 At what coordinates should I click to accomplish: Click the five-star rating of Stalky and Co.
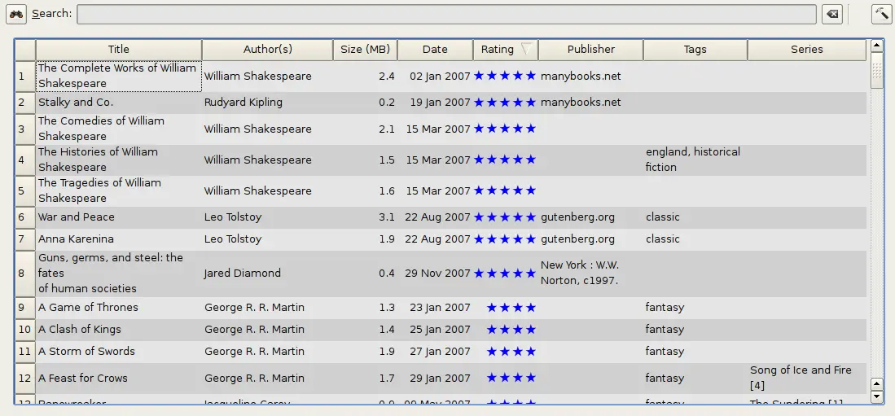(x=505, y=103)
